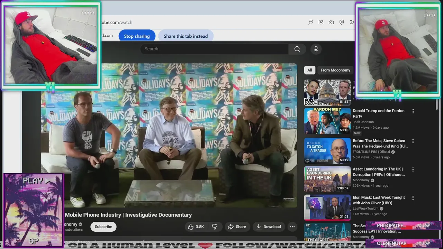Click the 1.2M views 6 days ago text

pos(371,127)
